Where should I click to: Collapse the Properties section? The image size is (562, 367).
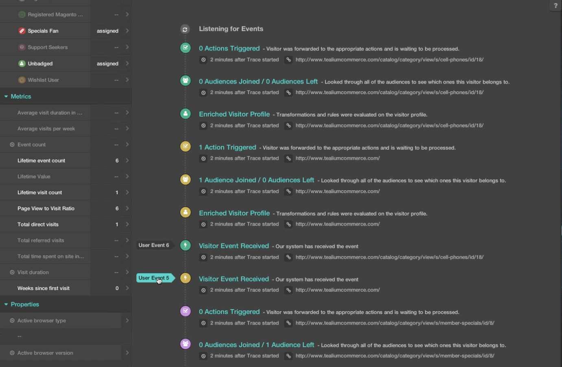[x=6, y=304]
